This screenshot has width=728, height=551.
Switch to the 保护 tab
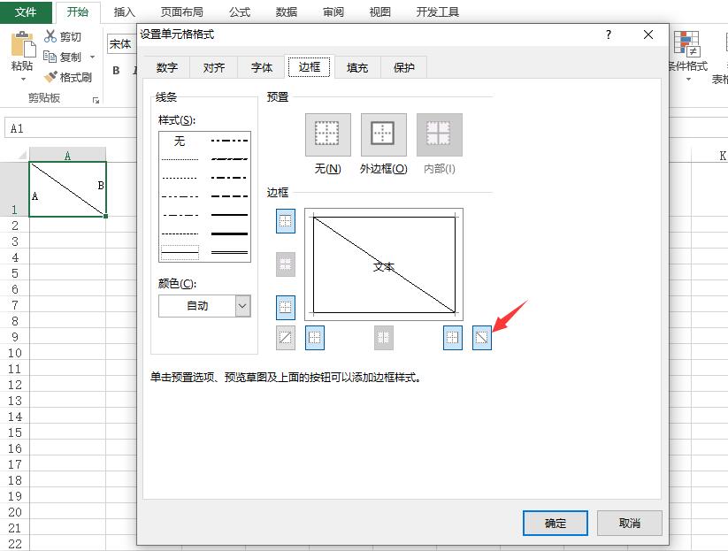click(404, 68)
